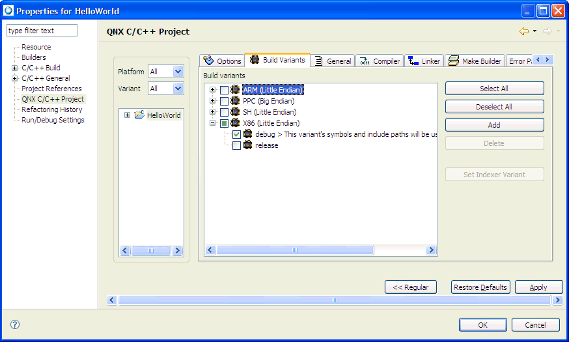Click the help question mark icon
Viewport: 569px width, 342px height.
tap(15, 324)
